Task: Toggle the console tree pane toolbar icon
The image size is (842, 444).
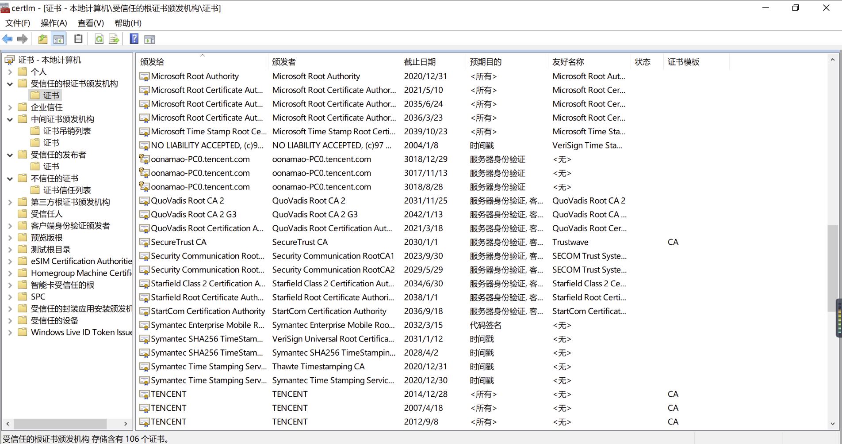Action: 58,39
